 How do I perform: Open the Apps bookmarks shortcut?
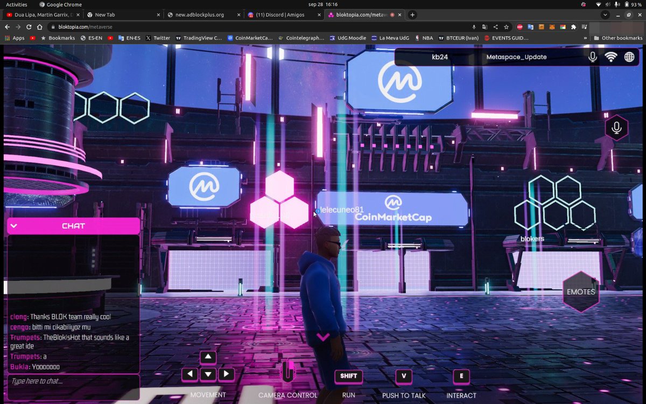click(x=15, y=38)
